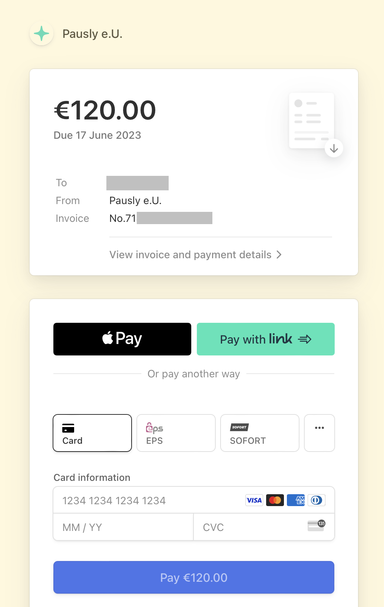Screen dimensions: 384x607
Task: Click the Pausly green star logo
Action: [42, 34]
